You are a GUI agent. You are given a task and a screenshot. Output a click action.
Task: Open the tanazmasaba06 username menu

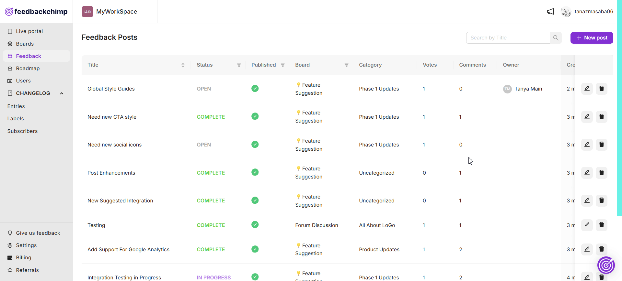click(x=593, y=12)
